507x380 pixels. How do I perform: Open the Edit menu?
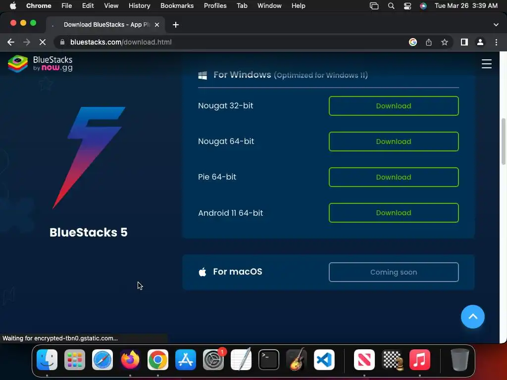(x=88, y=5)
